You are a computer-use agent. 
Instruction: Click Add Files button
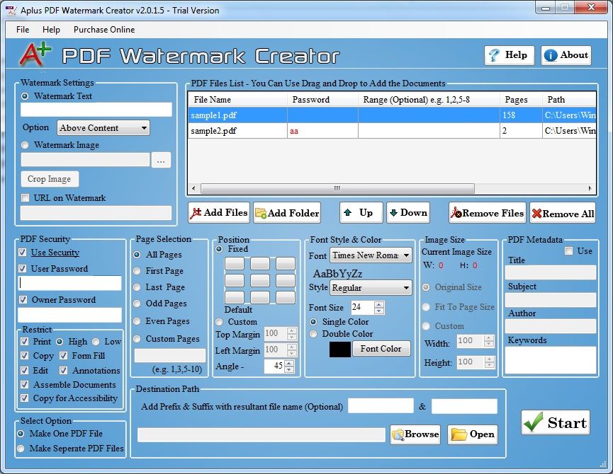click(x=218, y=213)
